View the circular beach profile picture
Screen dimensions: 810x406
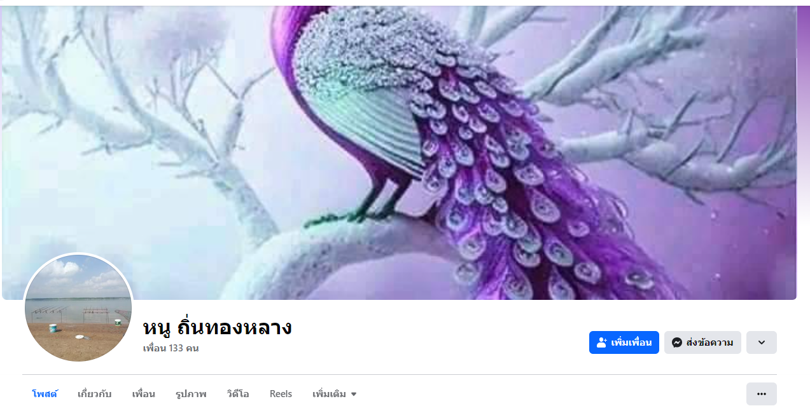(x=78, y=308)
